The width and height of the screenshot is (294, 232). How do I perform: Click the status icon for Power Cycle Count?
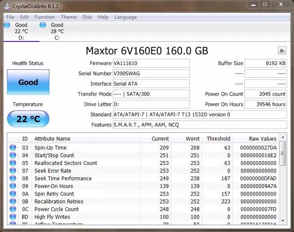point(13,209)
